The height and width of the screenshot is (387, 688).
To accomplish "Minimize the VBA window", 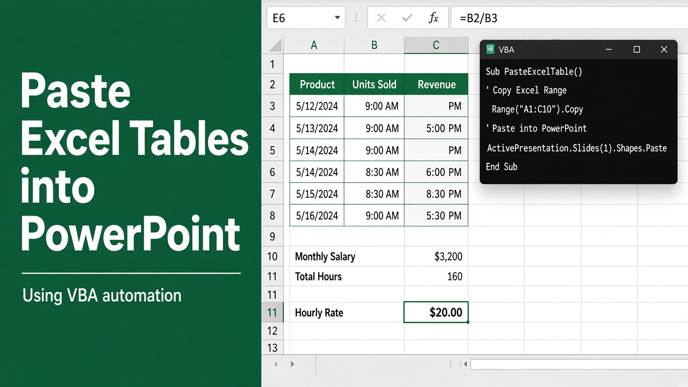I will pyautogui.click(x=609, y=49).
